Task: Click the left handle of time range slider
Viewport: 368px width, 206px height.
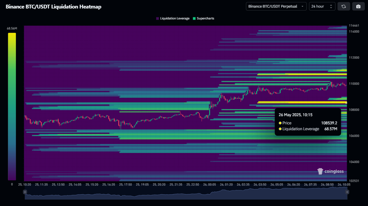Action: (25, 192)
